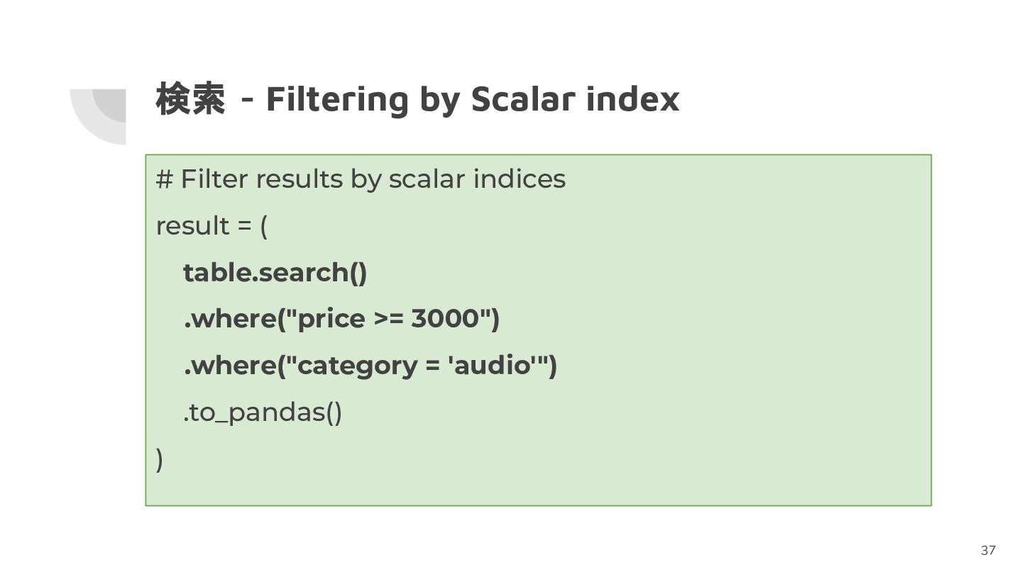The image size is (1022, 574).
Task: Click the word 'price' in the where clause
Action: 331,320
